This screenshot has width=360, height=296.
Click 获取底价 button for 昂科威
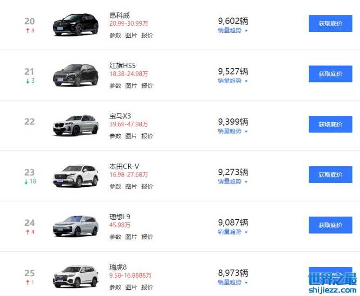point(330,24)
